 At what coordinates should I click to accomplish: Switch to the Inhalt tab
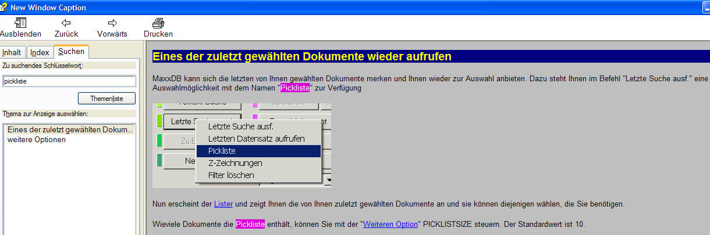pos(12,52)
